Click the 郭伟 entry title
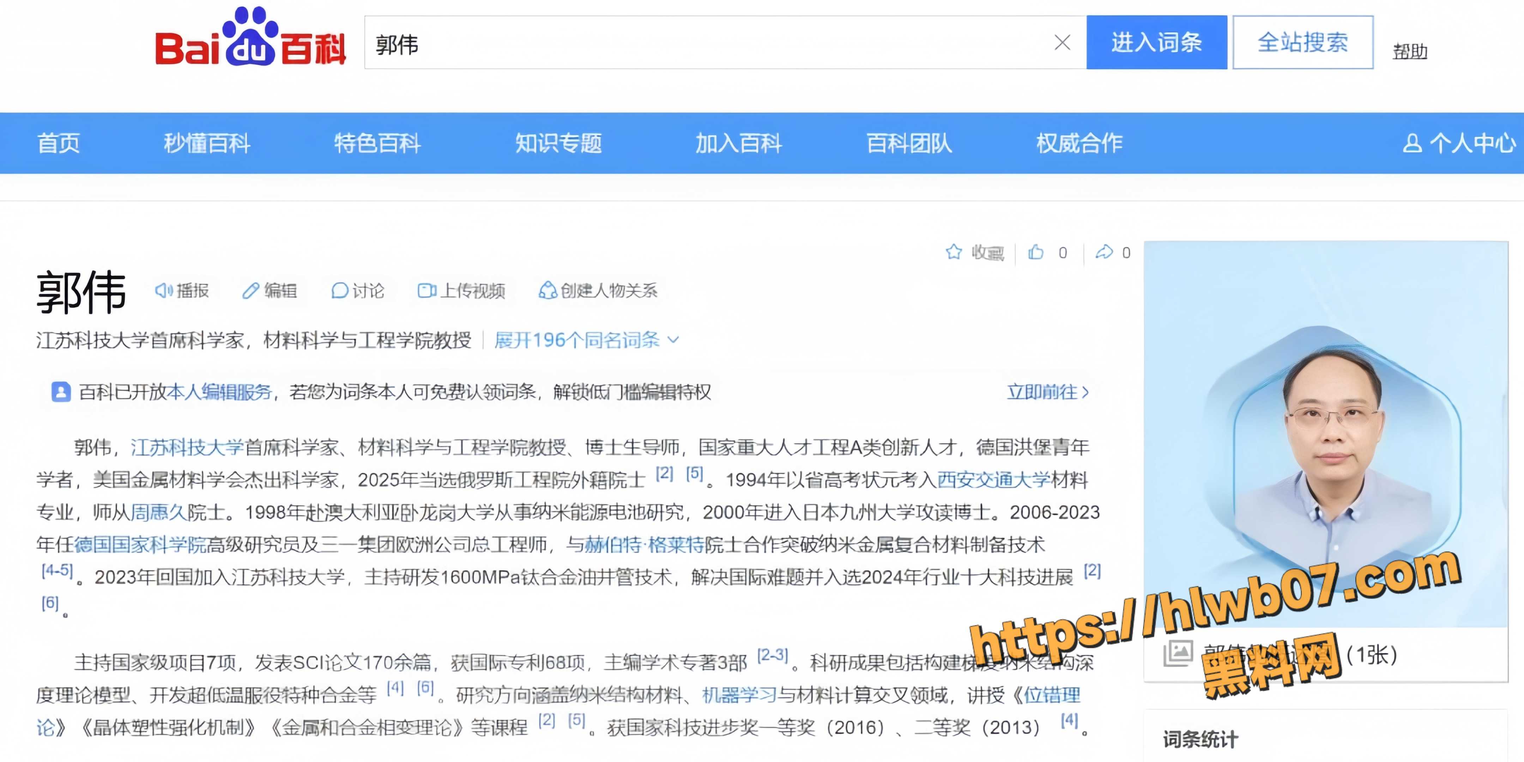 pos(81,292)
